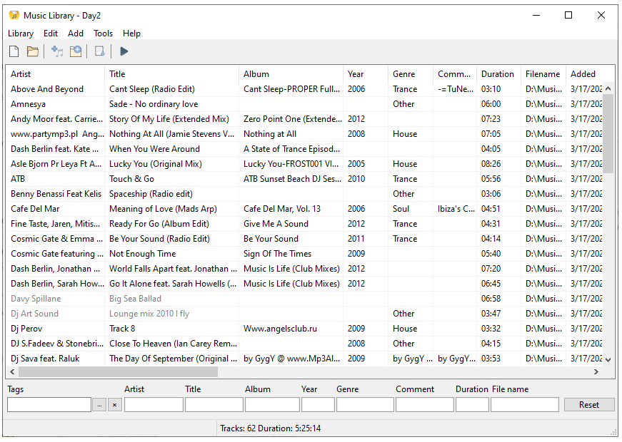The height and width of the screenshot is (442, 622).
Task: Click the Artist filter input field
Action: click(154, 405)
